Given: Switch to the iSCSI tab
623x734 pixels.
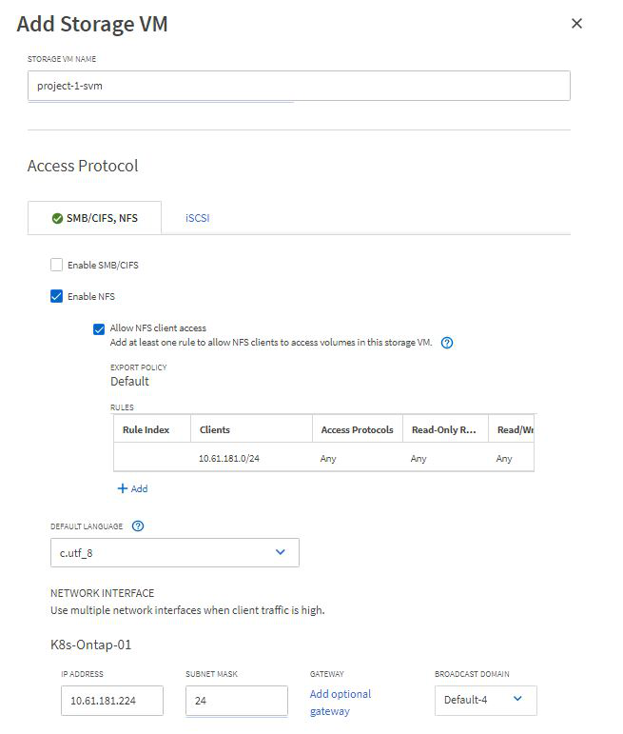Looking at the screenshot, I should tap(198, 218).
